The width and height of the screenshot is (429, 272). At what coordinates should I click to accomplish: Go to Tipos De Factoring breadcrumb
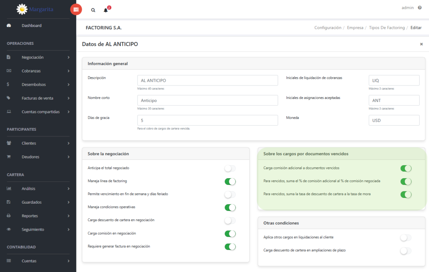[387, 28]
